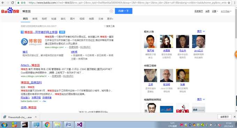
Task: Open the 设置 dropdown at top right
Action: 215,11
